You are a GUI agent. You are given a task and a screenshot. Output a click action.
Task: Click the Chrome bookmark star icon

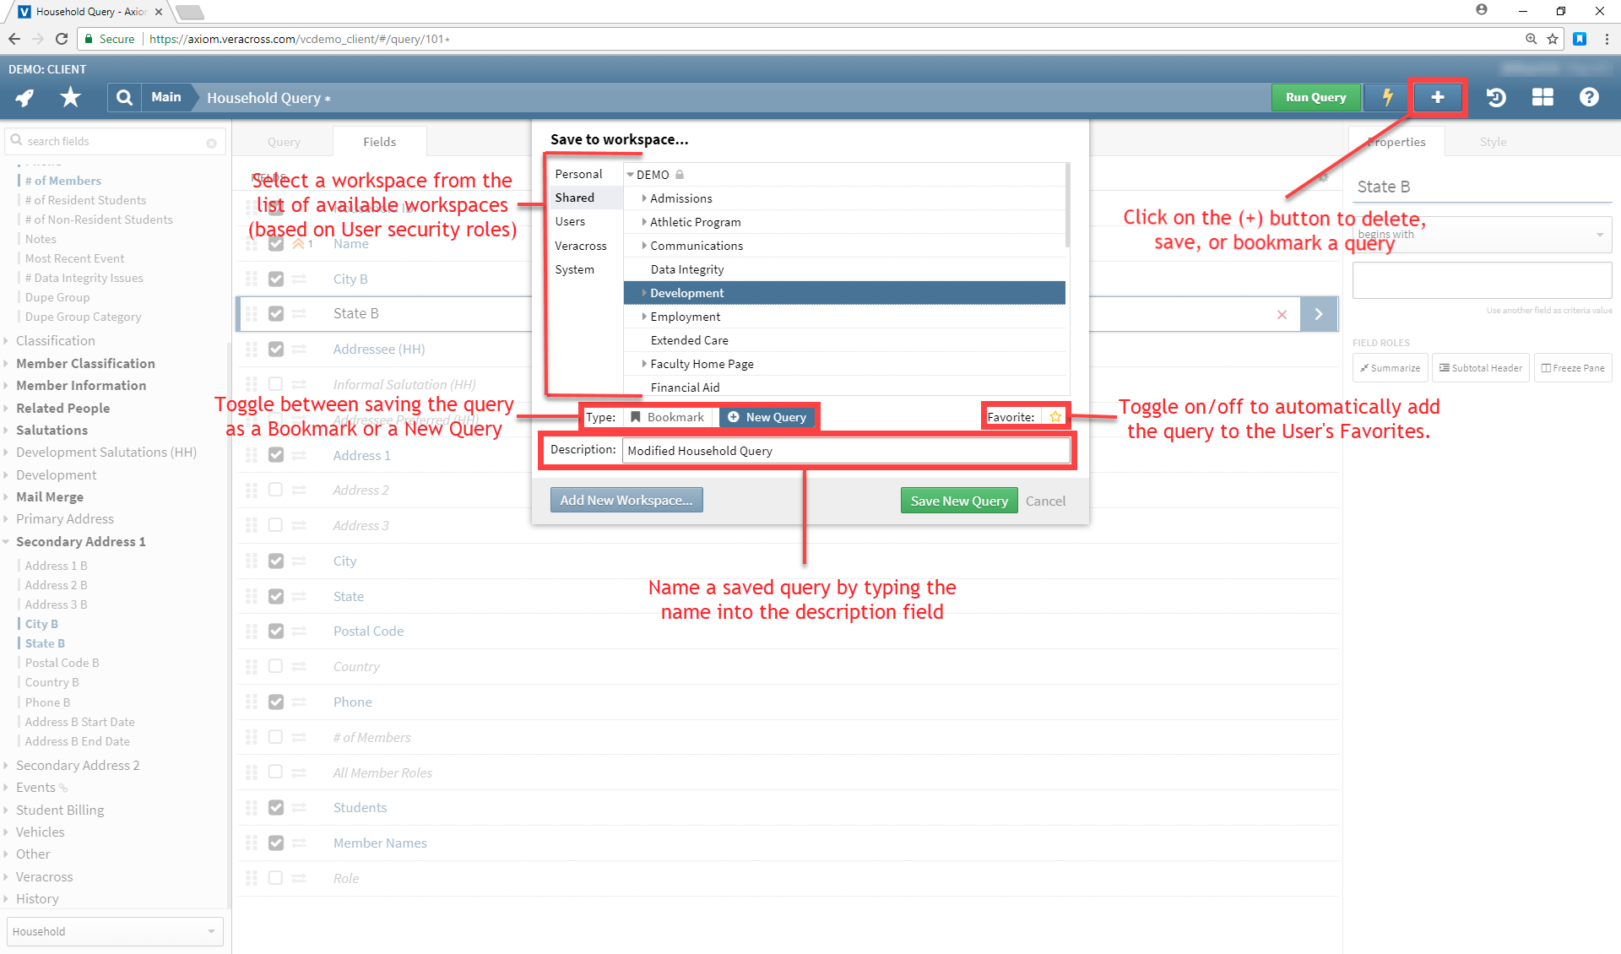click(1553, 39)
